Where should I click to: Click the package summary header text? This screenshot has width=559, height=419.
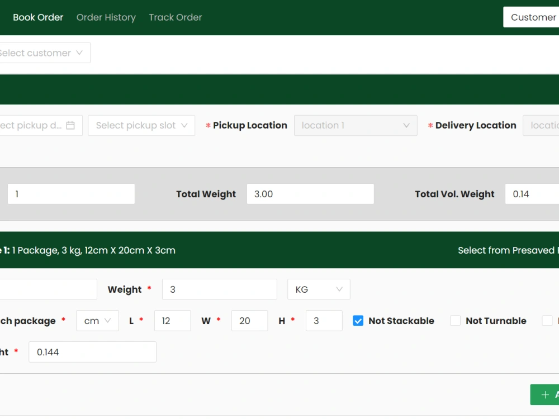pos(88,250)
